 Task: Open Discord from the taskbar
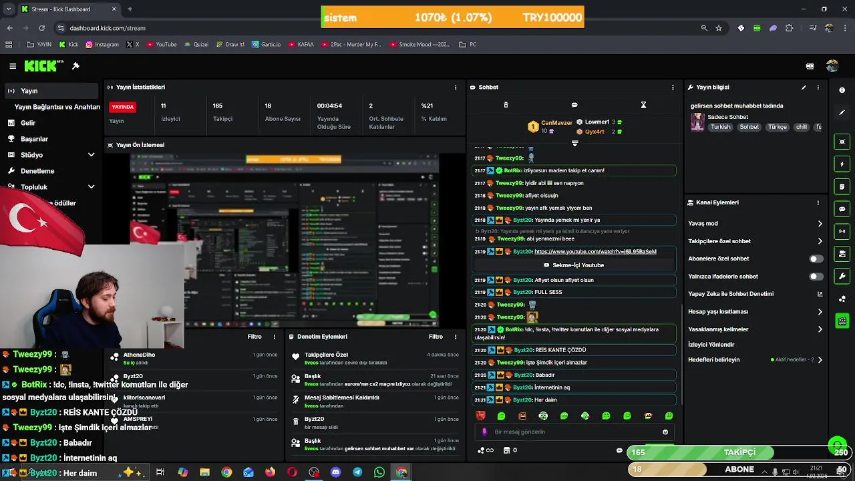coord(336,472)
